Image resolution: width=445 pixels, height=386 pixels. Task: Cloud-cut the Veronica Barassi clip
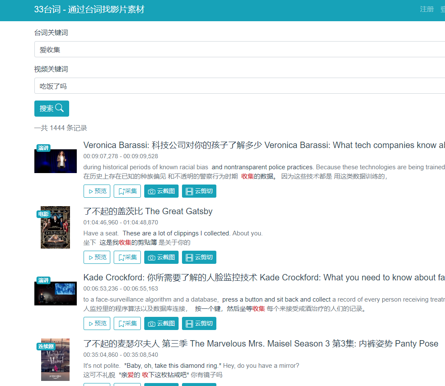click(x=199, y=191)
